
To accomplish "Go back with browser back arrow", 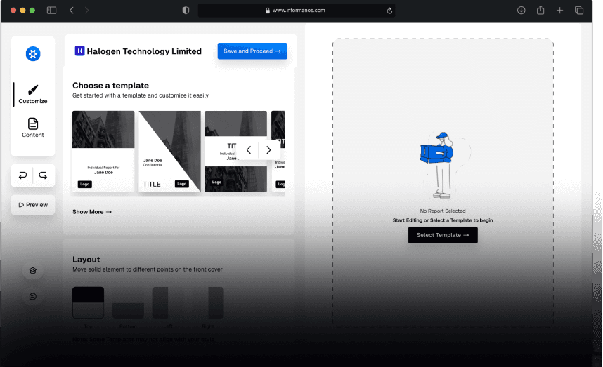I will 72,11.
